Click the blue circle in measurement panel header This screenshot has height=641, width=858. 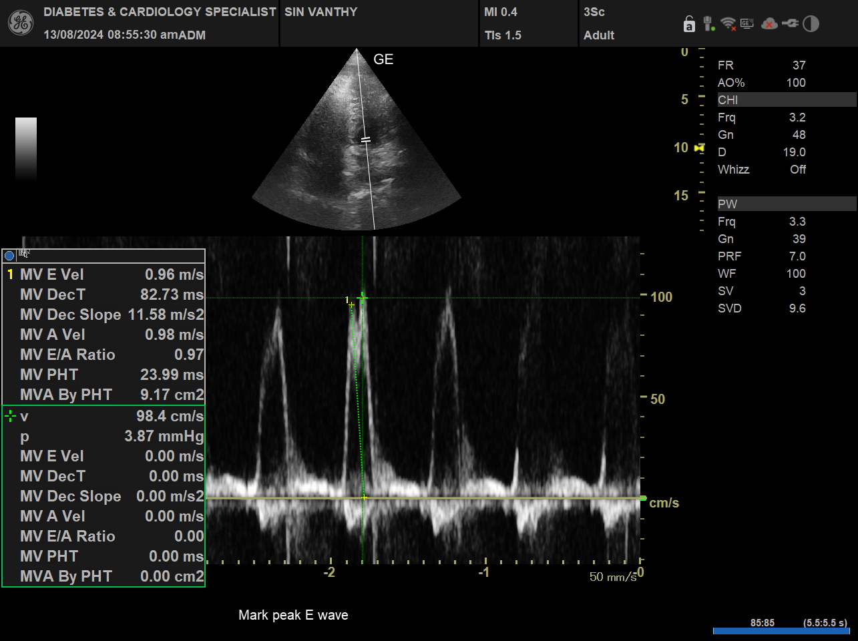click(9, 255)
